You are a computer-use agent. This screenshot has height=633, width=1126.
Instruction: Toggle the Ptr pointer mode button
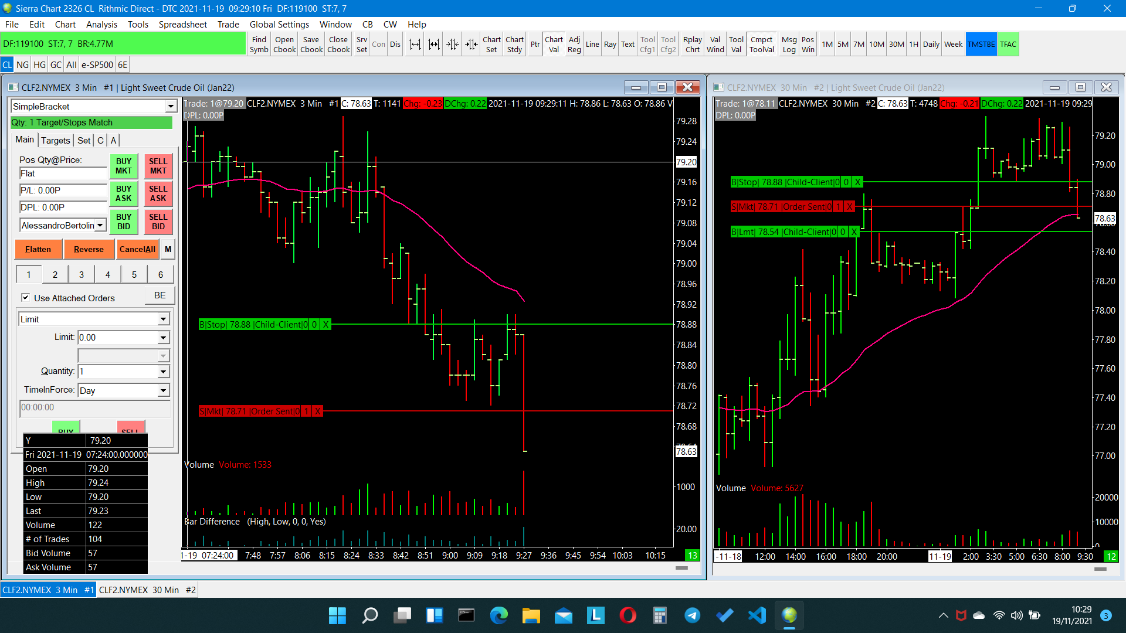(535, 45)
